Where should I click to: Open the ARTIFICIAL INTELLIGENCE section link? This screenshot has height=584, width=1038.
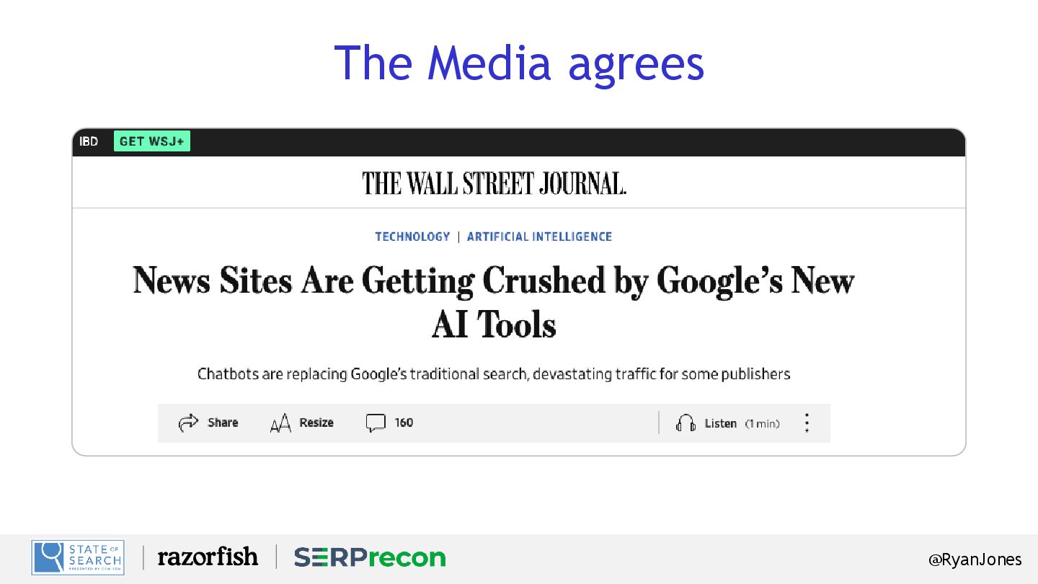[539, 236]
